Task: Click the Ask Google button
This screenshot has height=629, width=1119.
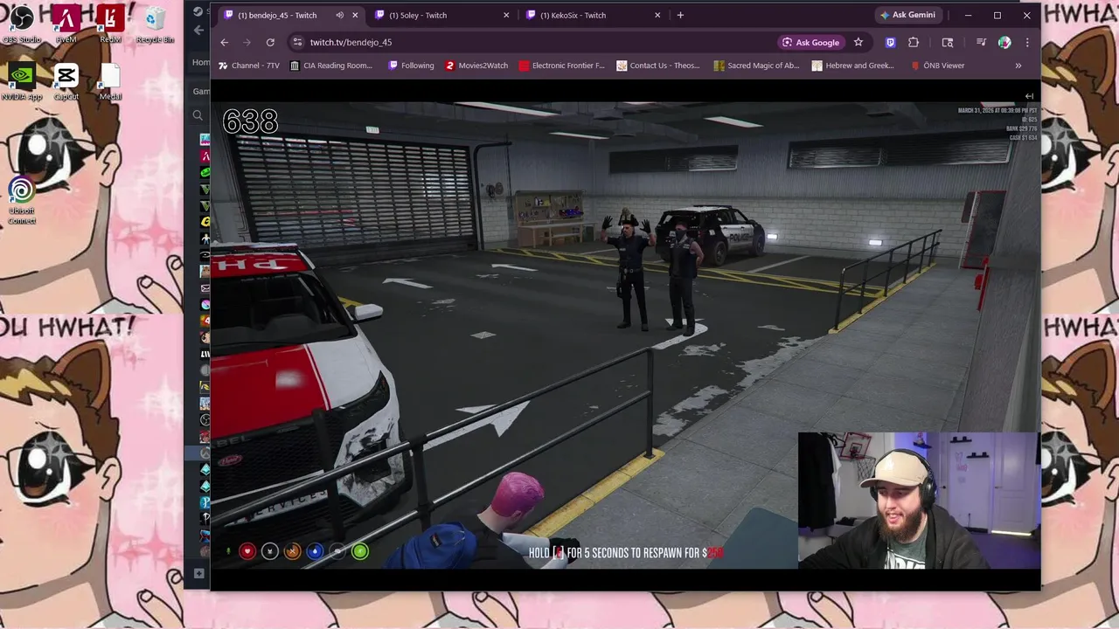Action: tap(810, 42)
